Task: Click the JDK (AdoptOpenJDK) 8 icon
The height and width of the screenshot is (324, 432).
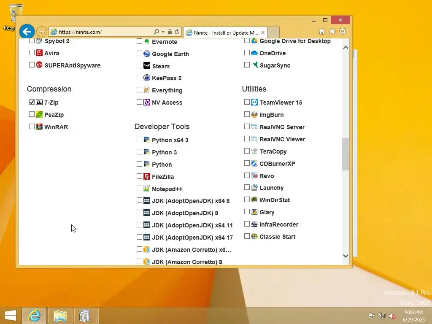Action: (x=147, y=213)
